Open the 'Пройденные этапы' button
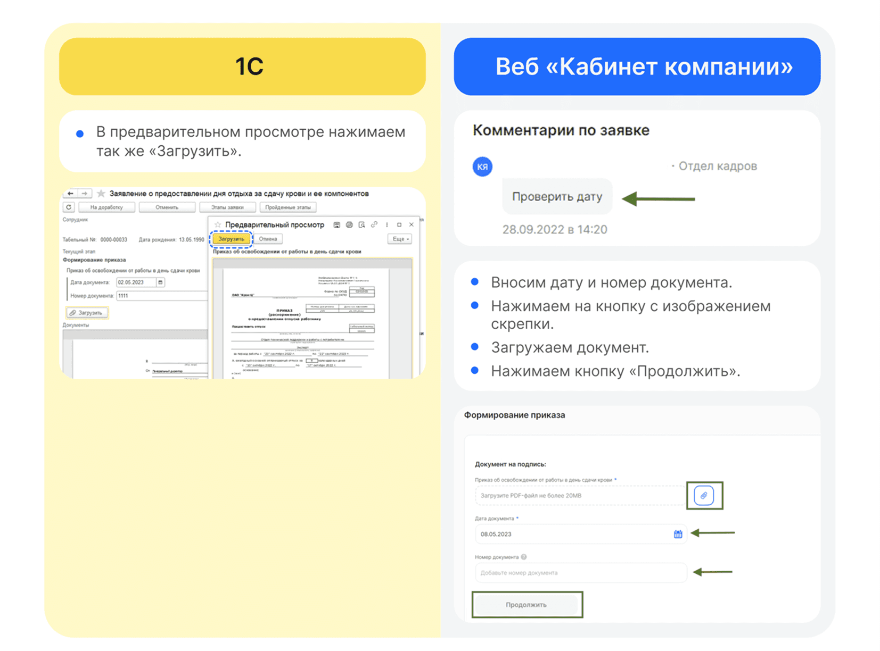 (288, 207)
